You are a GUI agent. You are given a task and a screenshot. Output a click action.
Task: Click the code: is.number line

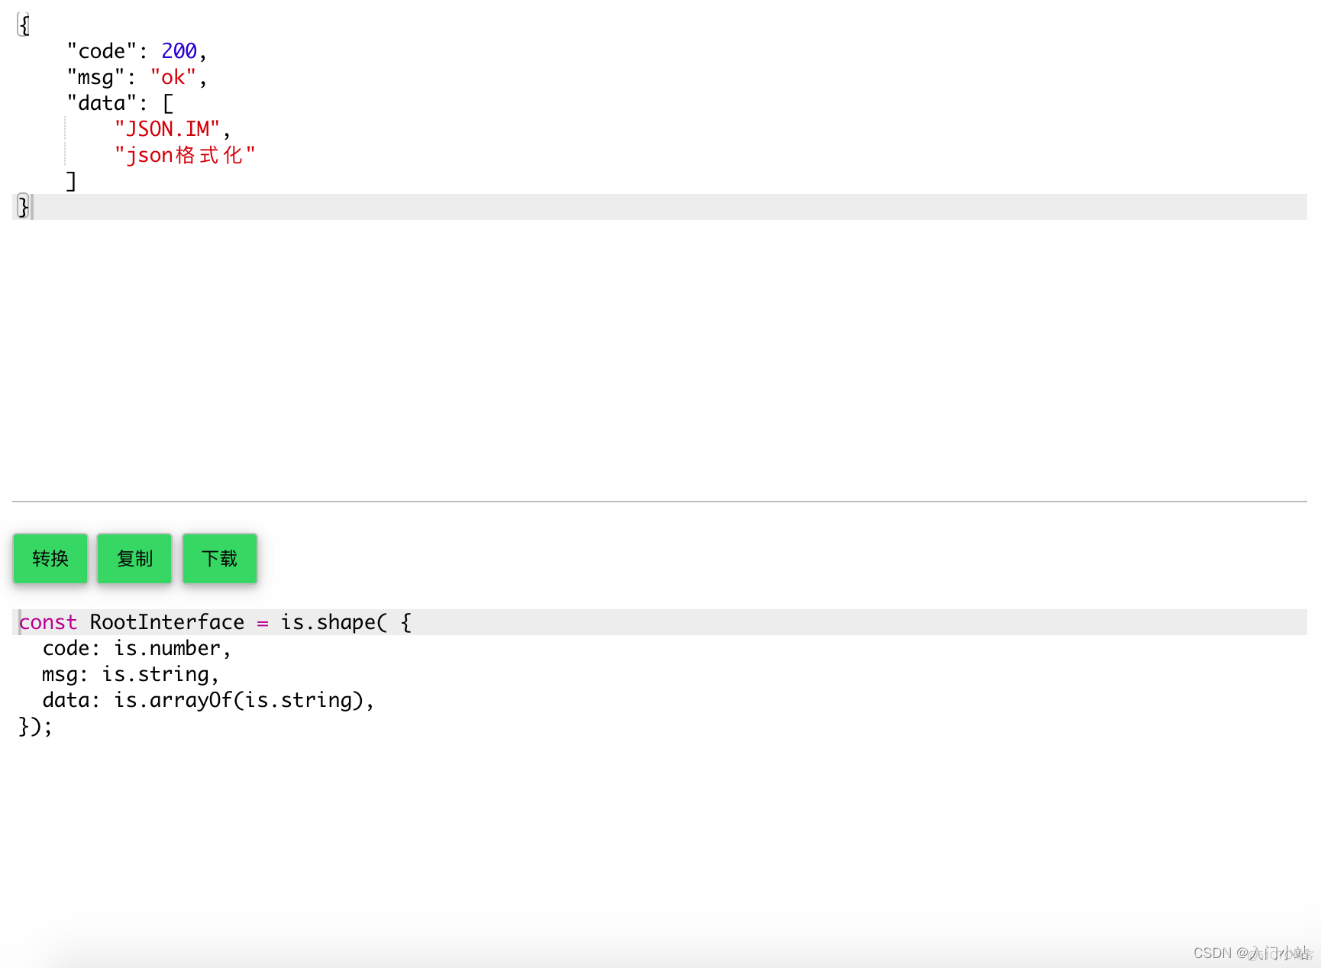(x=137, y=648)
